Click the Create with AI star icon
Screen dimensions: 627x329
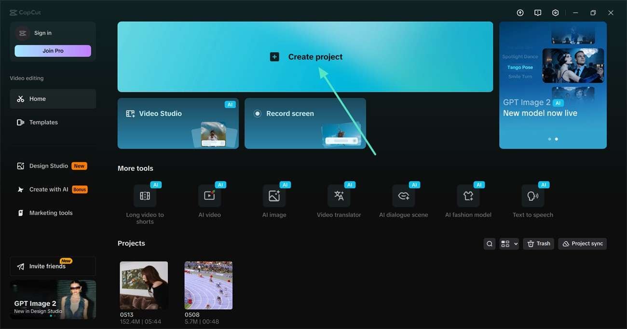[x=20, y=190]
